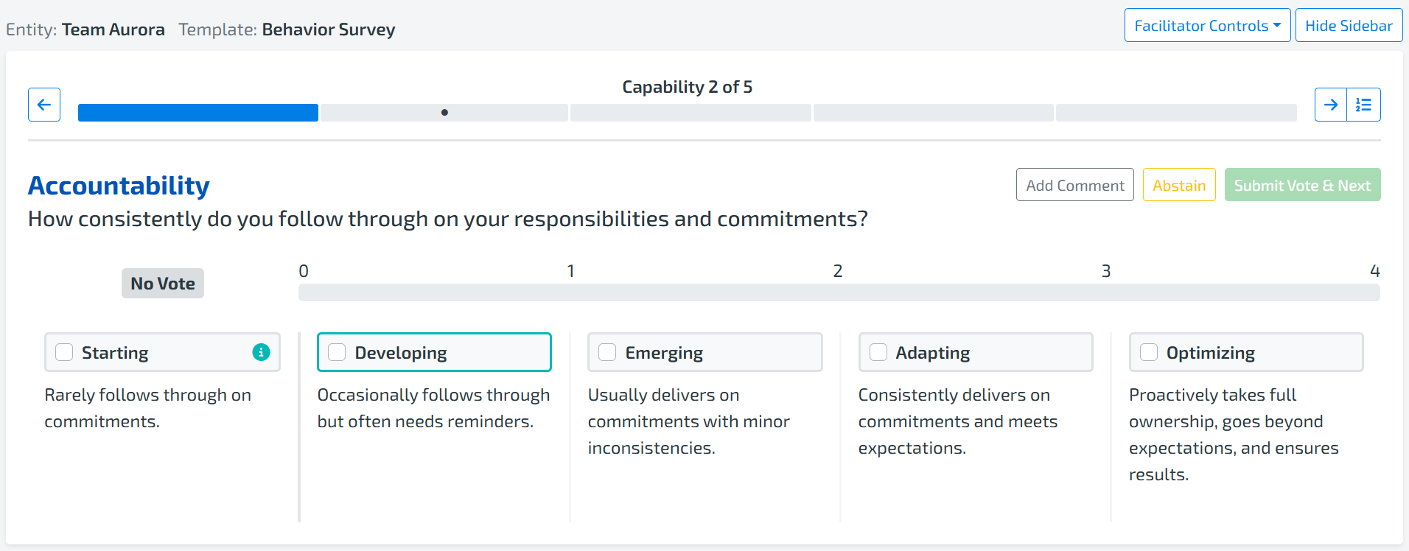Viewport: 1409px width, 551px height.
Task: Submit vote and go to next
Action: [1302, 185]
